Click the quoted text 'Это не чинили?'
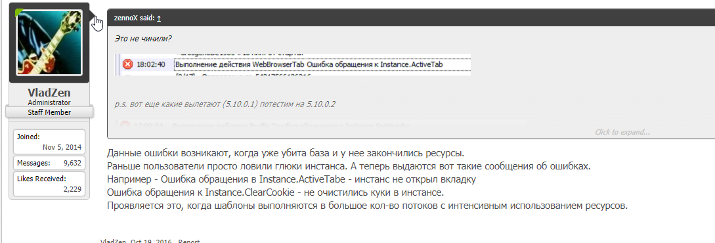 [x=142, y=39]
